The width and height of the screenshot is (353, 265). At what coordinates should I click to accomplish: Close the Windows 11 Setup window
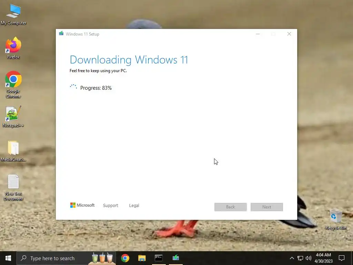[289, 34]
